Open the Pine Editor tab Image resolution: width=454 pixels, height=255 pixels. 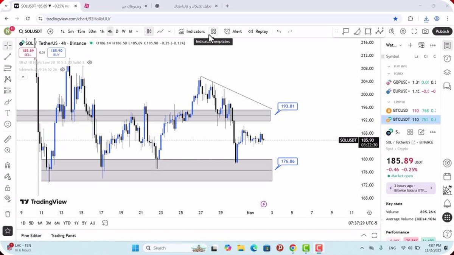[31, 236]
